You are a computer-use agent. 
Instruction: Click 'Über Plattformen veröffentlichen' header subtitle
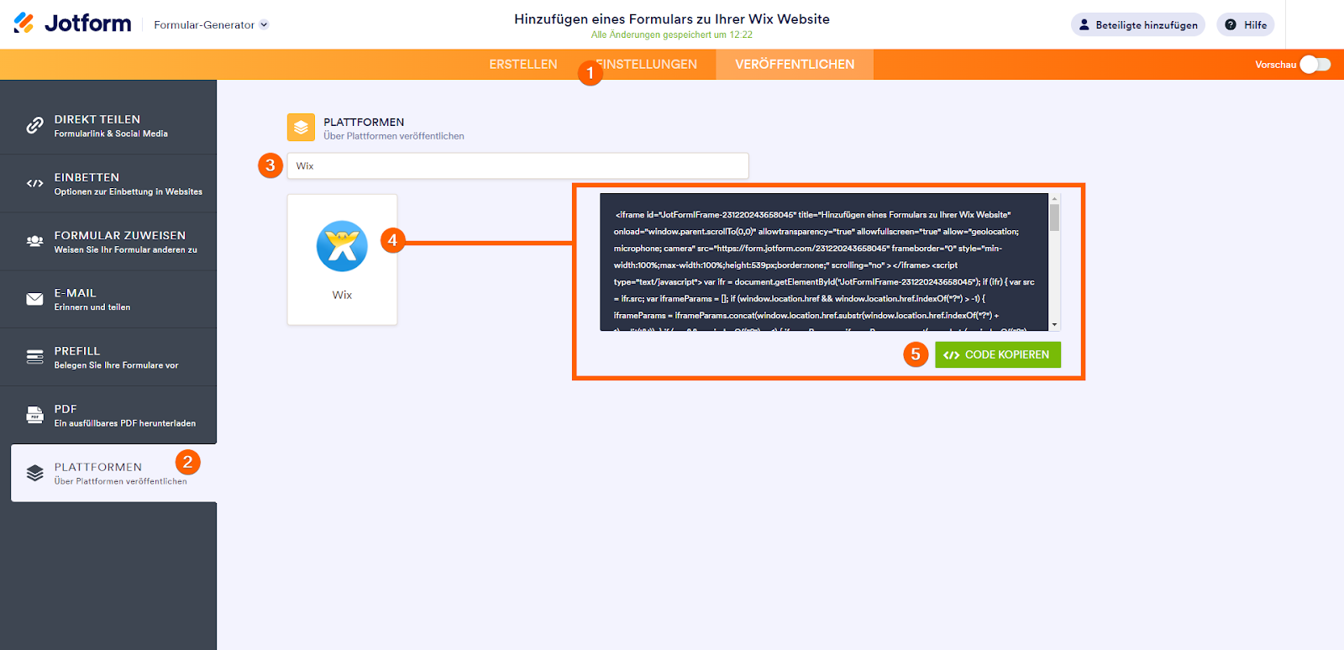tap(394, 136)
